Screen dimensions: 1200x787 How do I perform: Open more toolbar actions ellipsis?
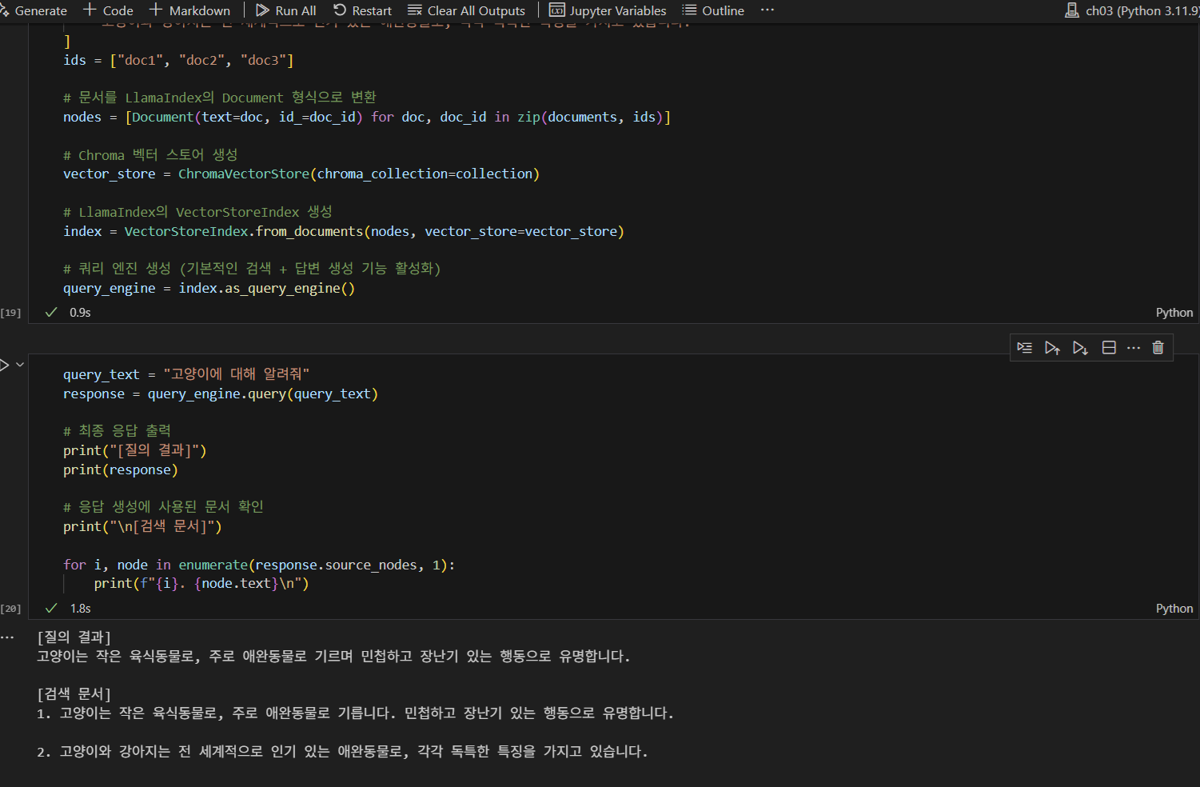(767, 10)
